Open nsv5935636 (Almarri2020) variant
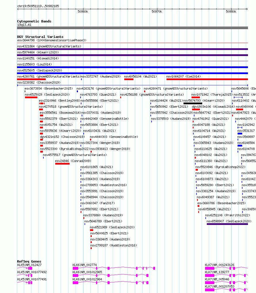 point(60,131)
